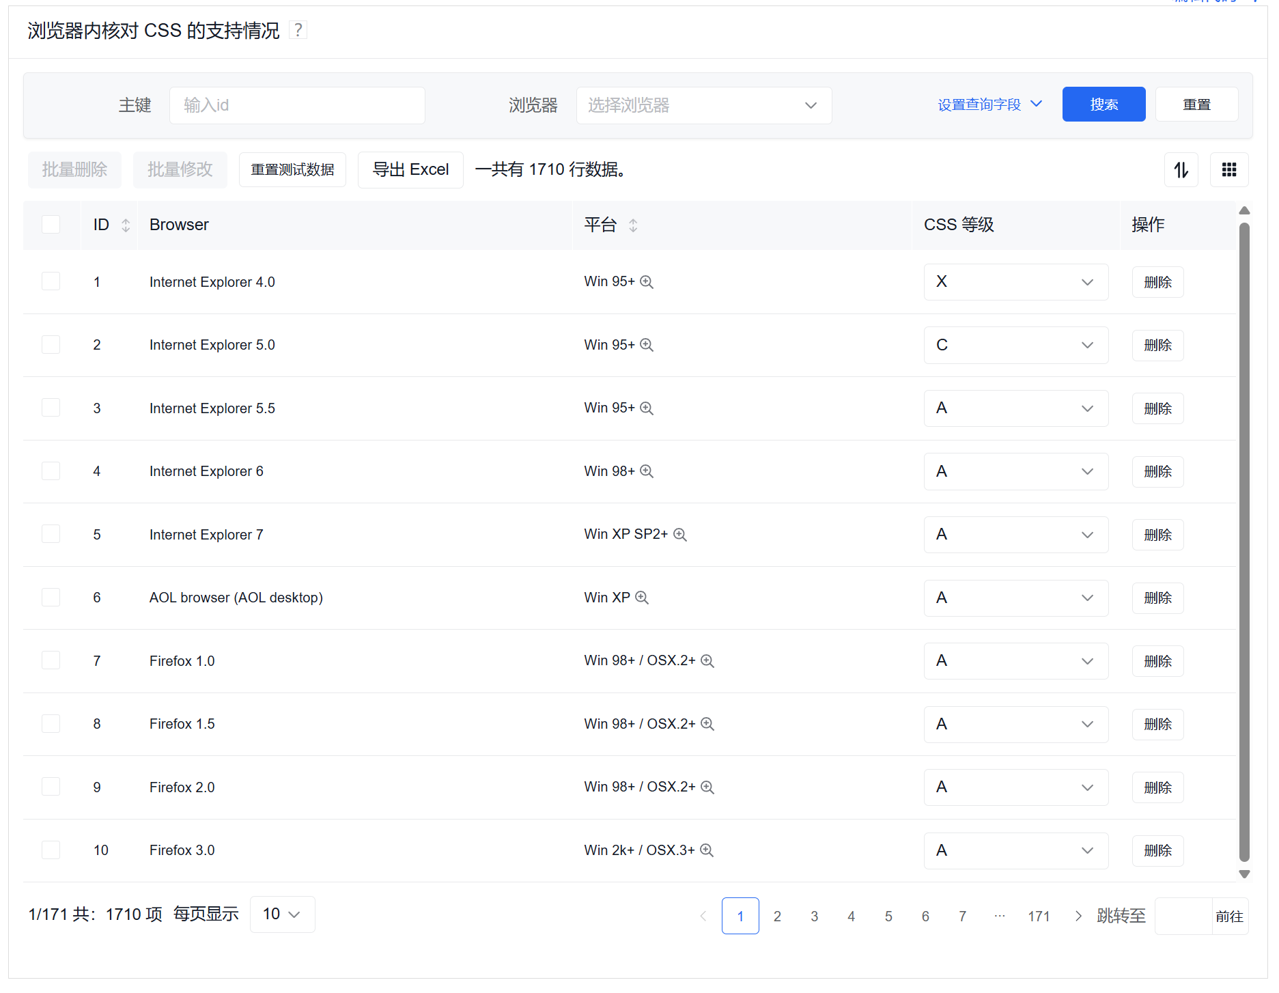1279x993 pixels.
Task: Click magnifier icon in Internet Explorer 5.0 row
Action: pyautogui.click(x=647, y=345)
